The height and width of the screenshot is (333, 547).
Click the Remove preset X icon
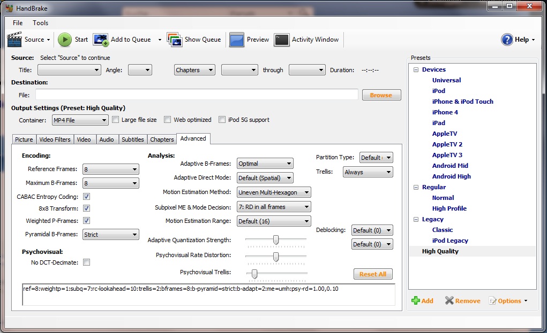pos(449,300)
